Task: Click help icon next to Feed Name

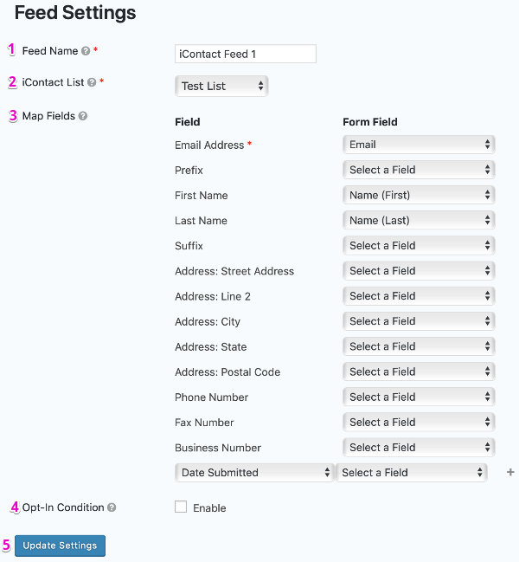Action: point(86,51)
